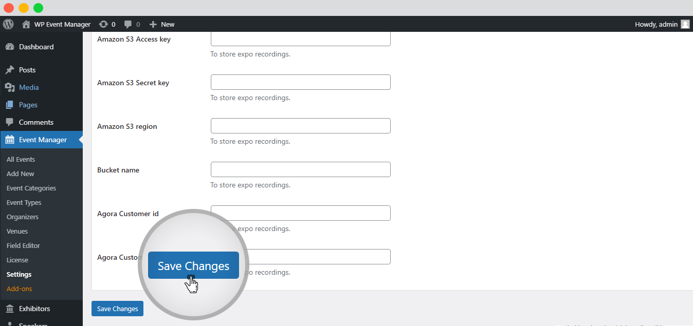Open License submenu
693x326 pixels.
click(x=17, y=260)
